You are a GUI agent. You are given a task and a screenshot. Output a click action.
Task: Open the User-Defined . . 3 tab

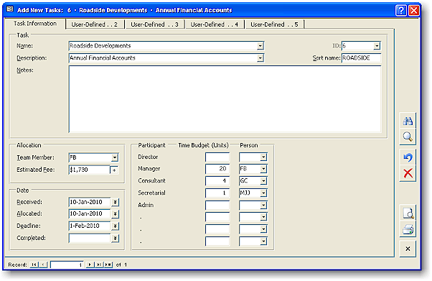tap(154, 24)
